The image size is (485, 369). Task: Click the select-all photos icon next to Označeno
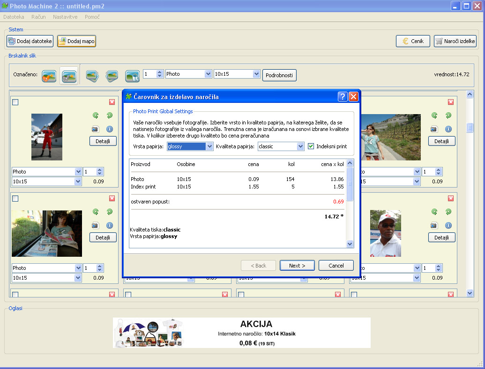(x=49, y=75)
